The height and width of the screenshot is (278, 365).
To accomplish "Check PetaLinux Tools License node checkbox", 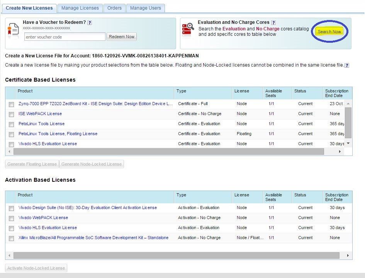I will click(x=11, y=125).
